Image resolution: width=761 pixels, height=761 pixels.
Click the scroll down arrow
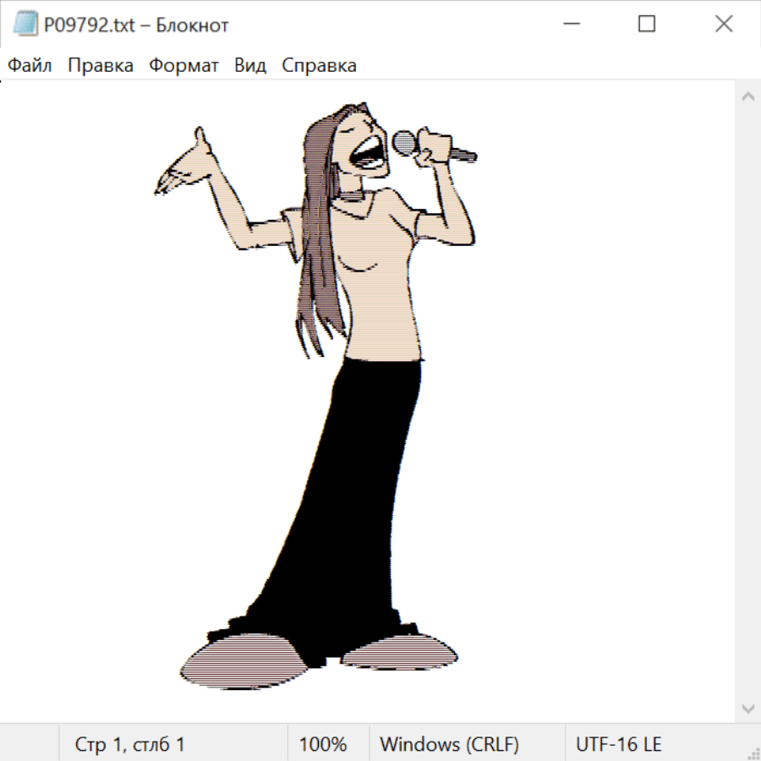pos(747,708)
